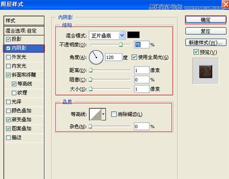Enable the 光泽 checkbox
The image size is (229, 179).
pyautogui.click(x=8, y=102)
